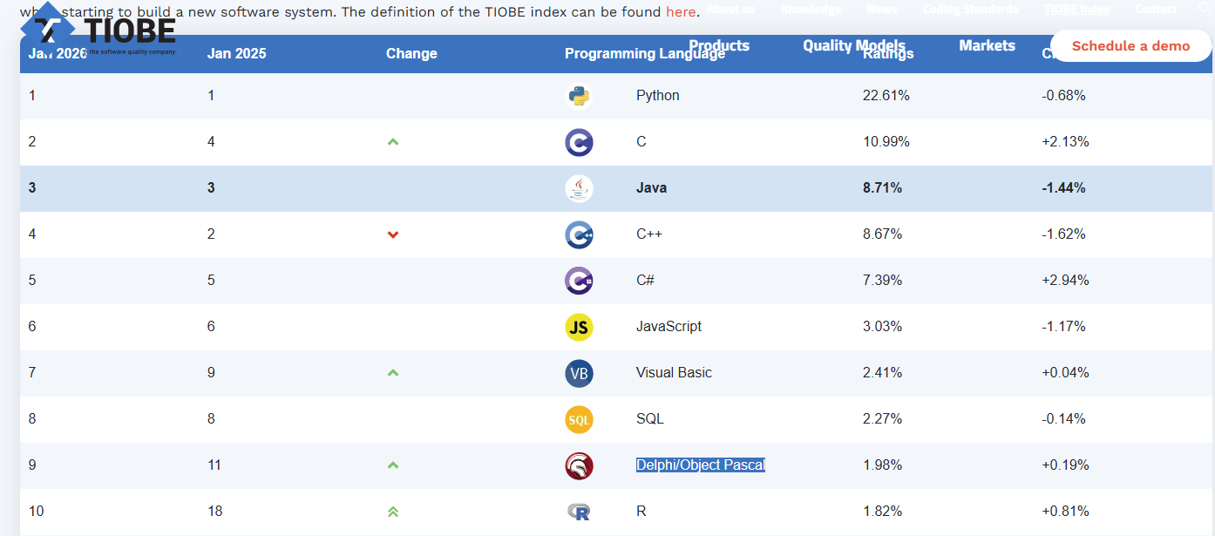Open the Coding Standards nav item
This screenshot has width=1215, height=536.
point(970,9)
